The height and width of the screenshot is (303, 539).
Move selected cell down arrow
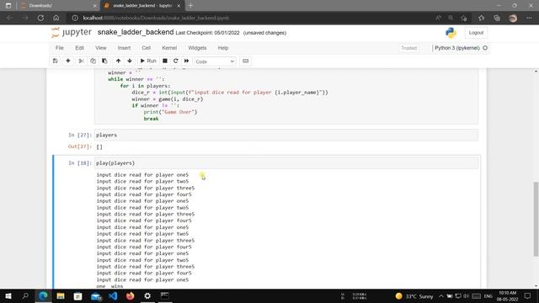click(x=130, y=61)
